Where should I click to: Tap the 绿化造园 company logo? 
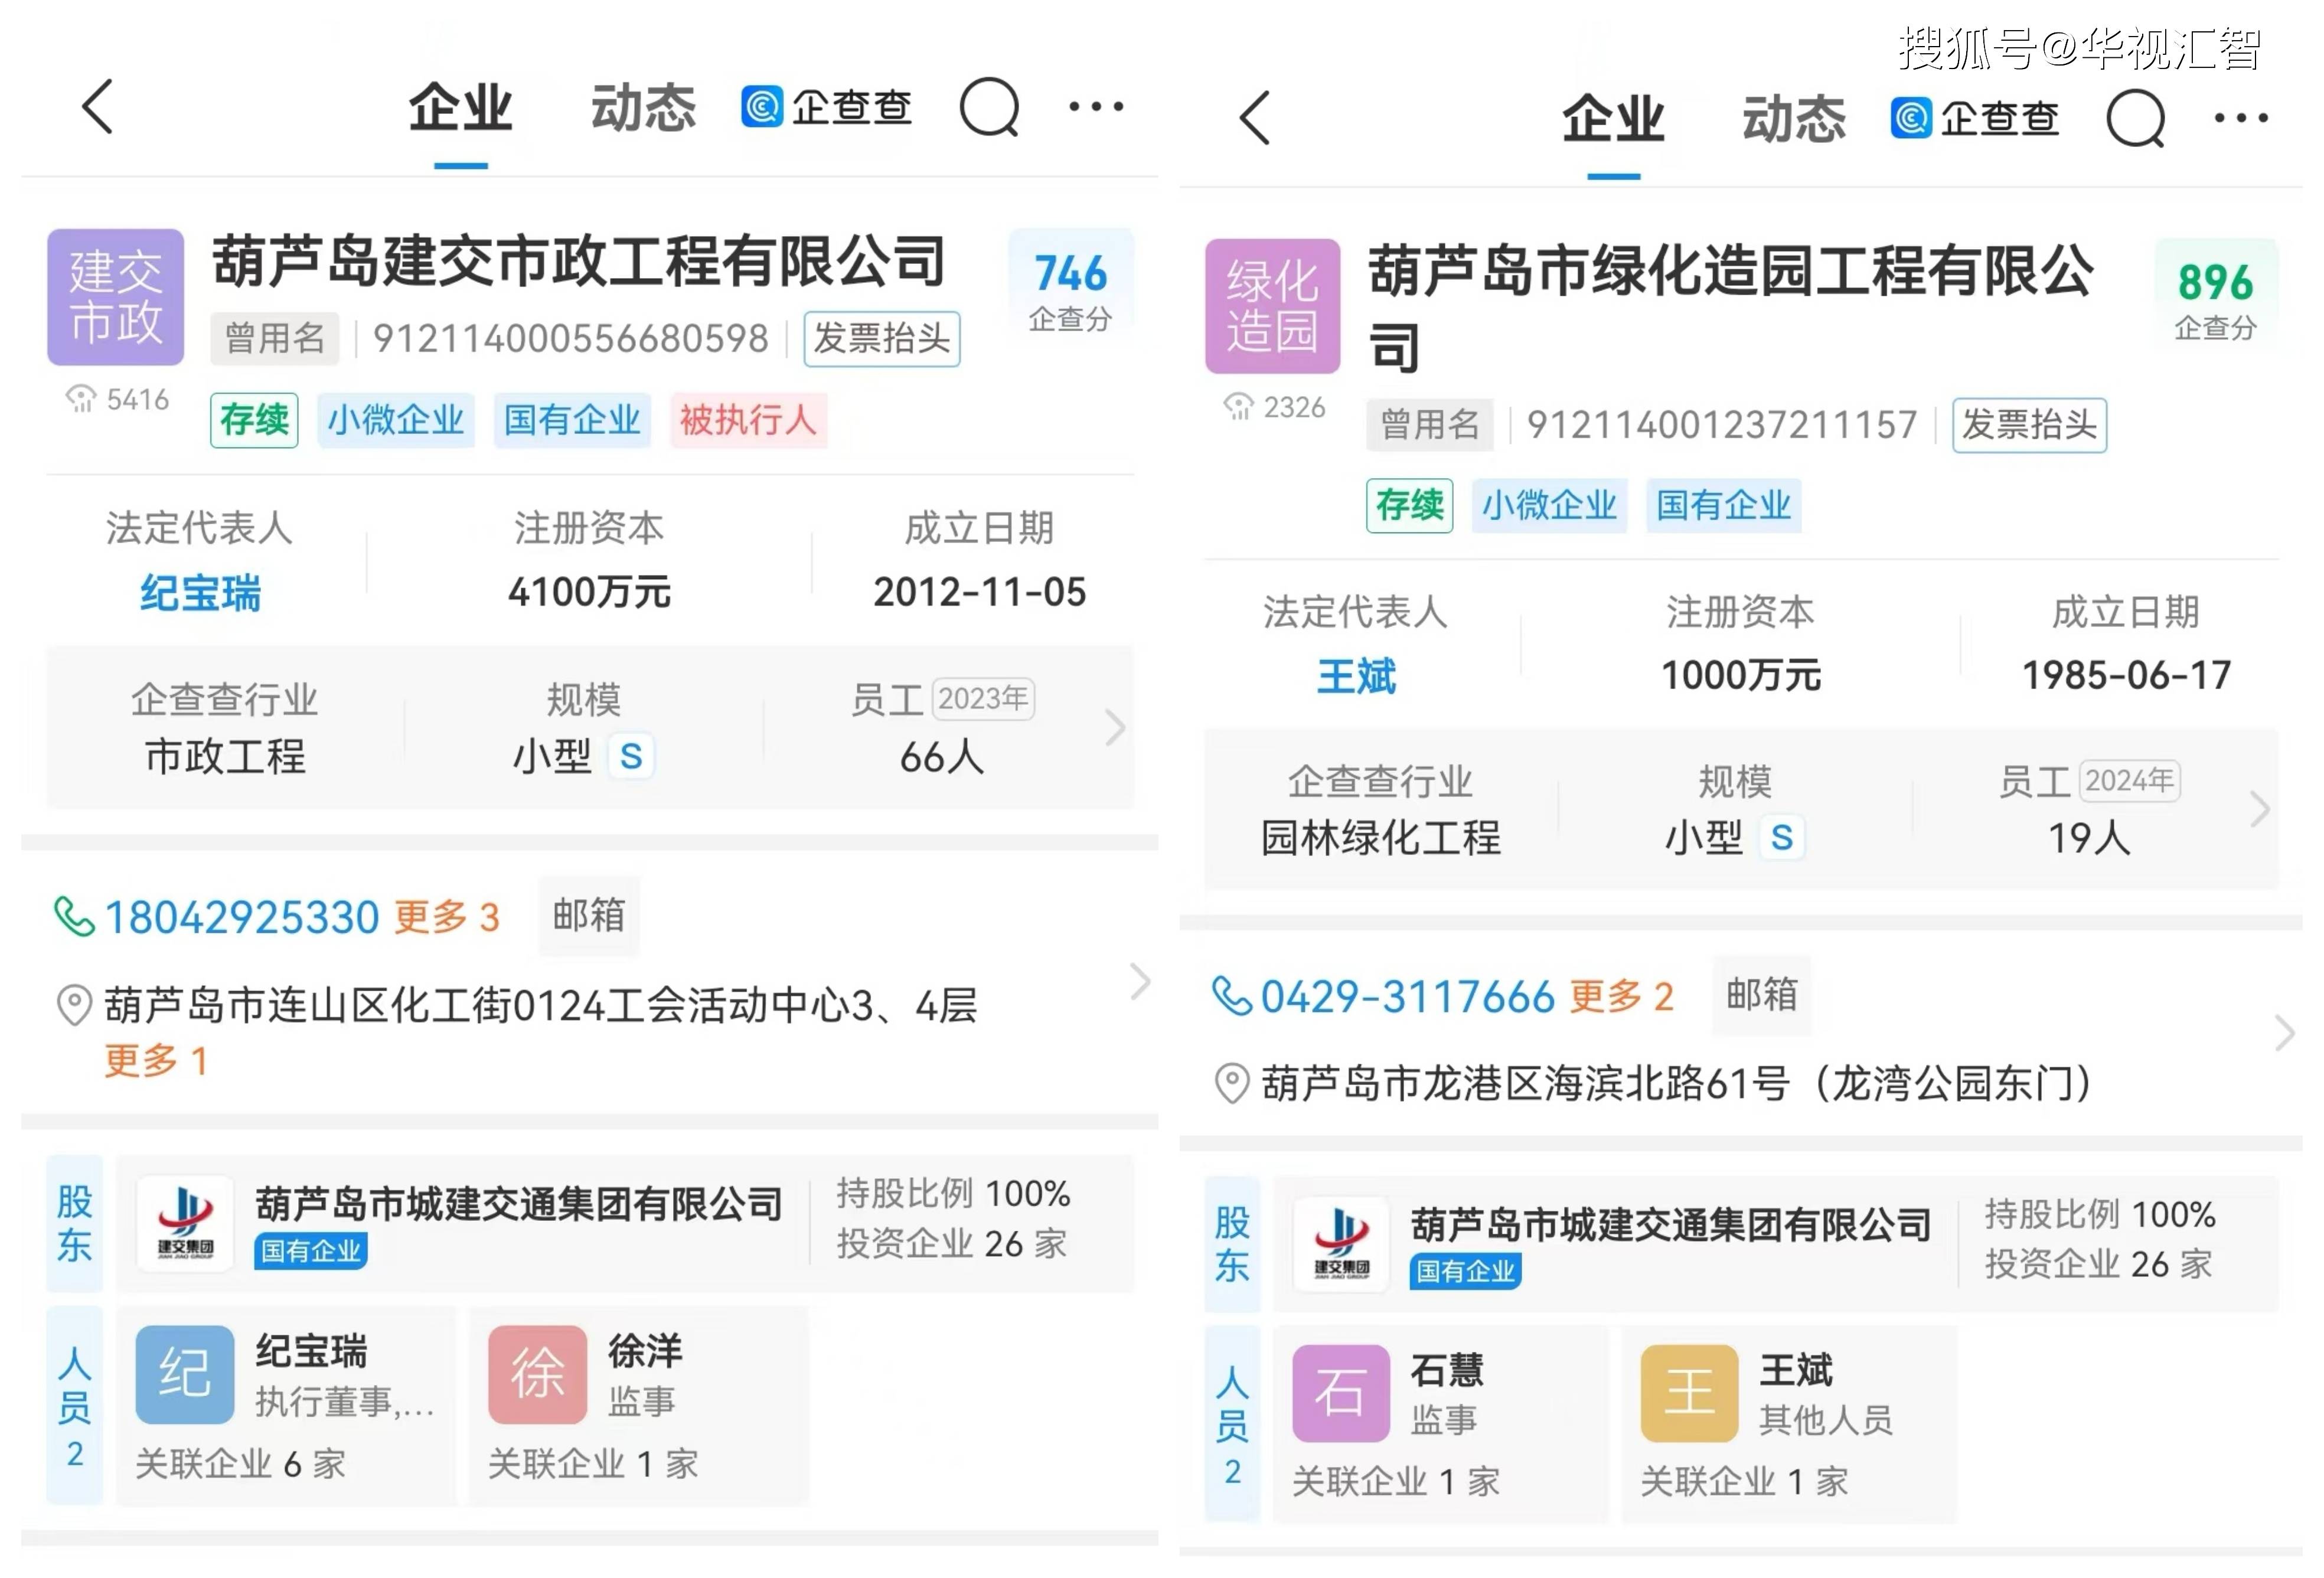[x=1272, y=306]
